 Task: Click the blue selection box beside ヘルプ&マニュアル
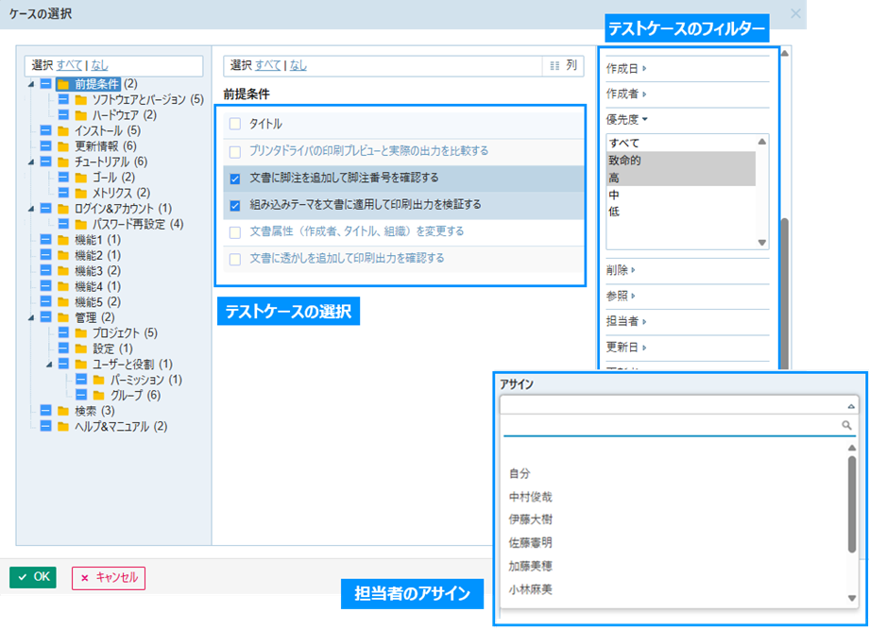coord(46,427)
